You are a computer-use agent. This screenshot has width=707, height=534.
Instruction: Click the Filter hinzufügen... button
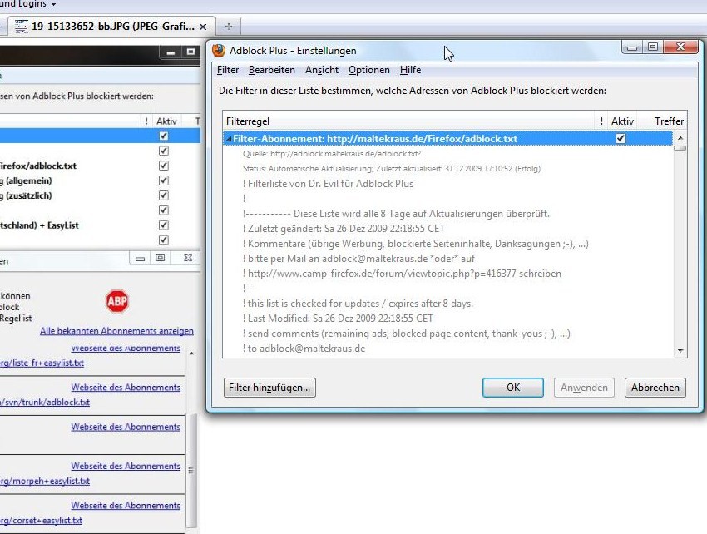269,388
